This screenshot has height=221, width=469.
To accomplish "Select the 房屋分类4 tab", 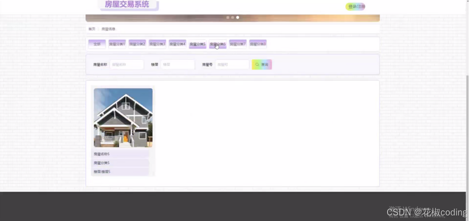I will [177, 44].
